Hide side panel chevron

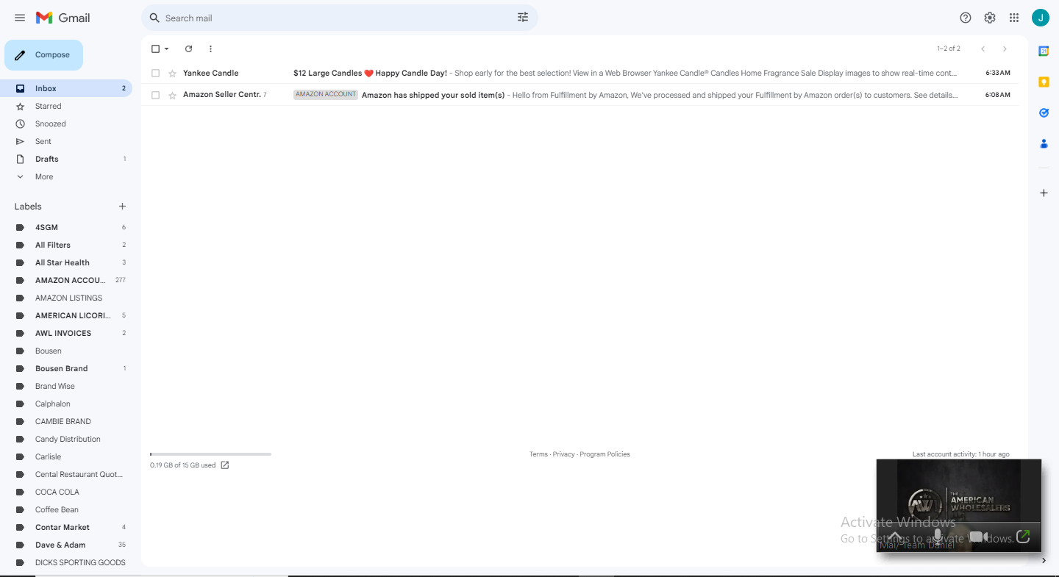[x=1044, y=561]
